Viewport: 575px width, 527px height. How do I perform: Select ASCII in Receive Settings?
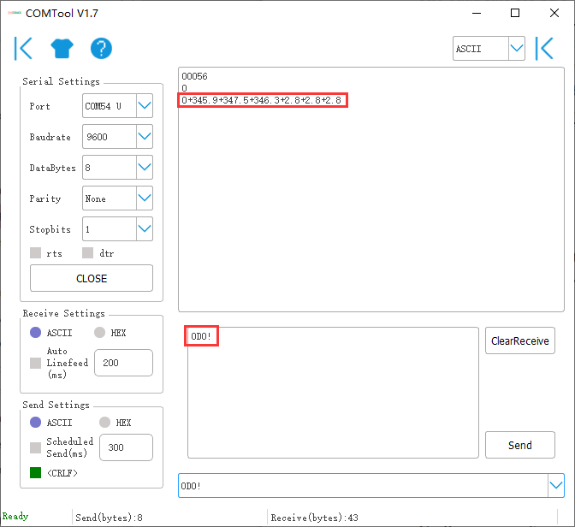pyautogui.click(x=36, y=333)
